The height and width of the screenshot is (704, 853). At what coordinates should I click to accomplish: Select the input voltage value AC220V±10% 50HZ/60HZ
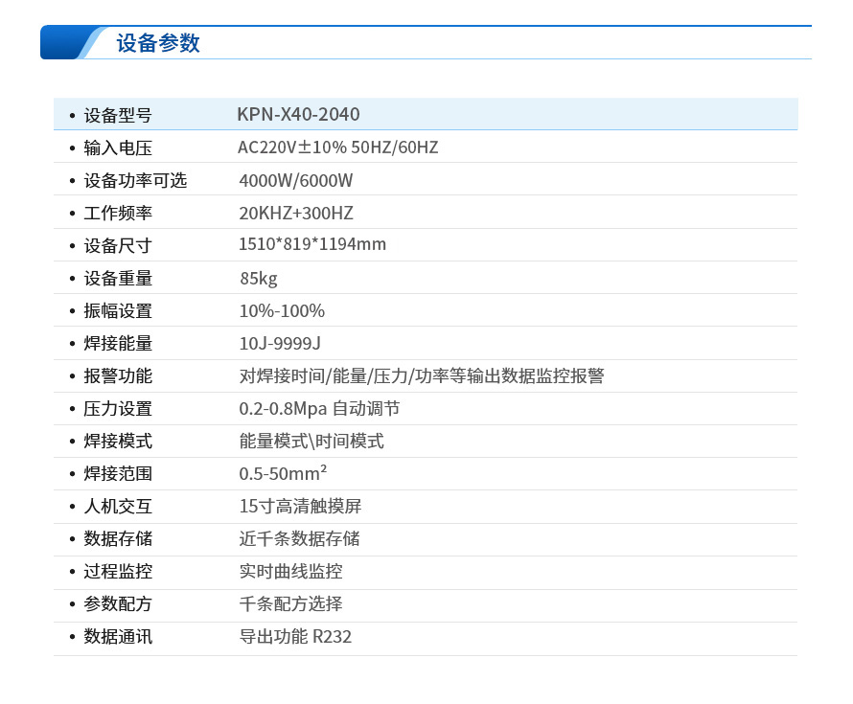pyautogui.click(x=337, y=148)
